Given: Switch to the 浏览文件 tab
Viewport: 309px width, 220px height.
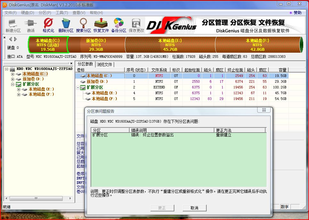Looking at the screenshot, I should click(105, 64).
